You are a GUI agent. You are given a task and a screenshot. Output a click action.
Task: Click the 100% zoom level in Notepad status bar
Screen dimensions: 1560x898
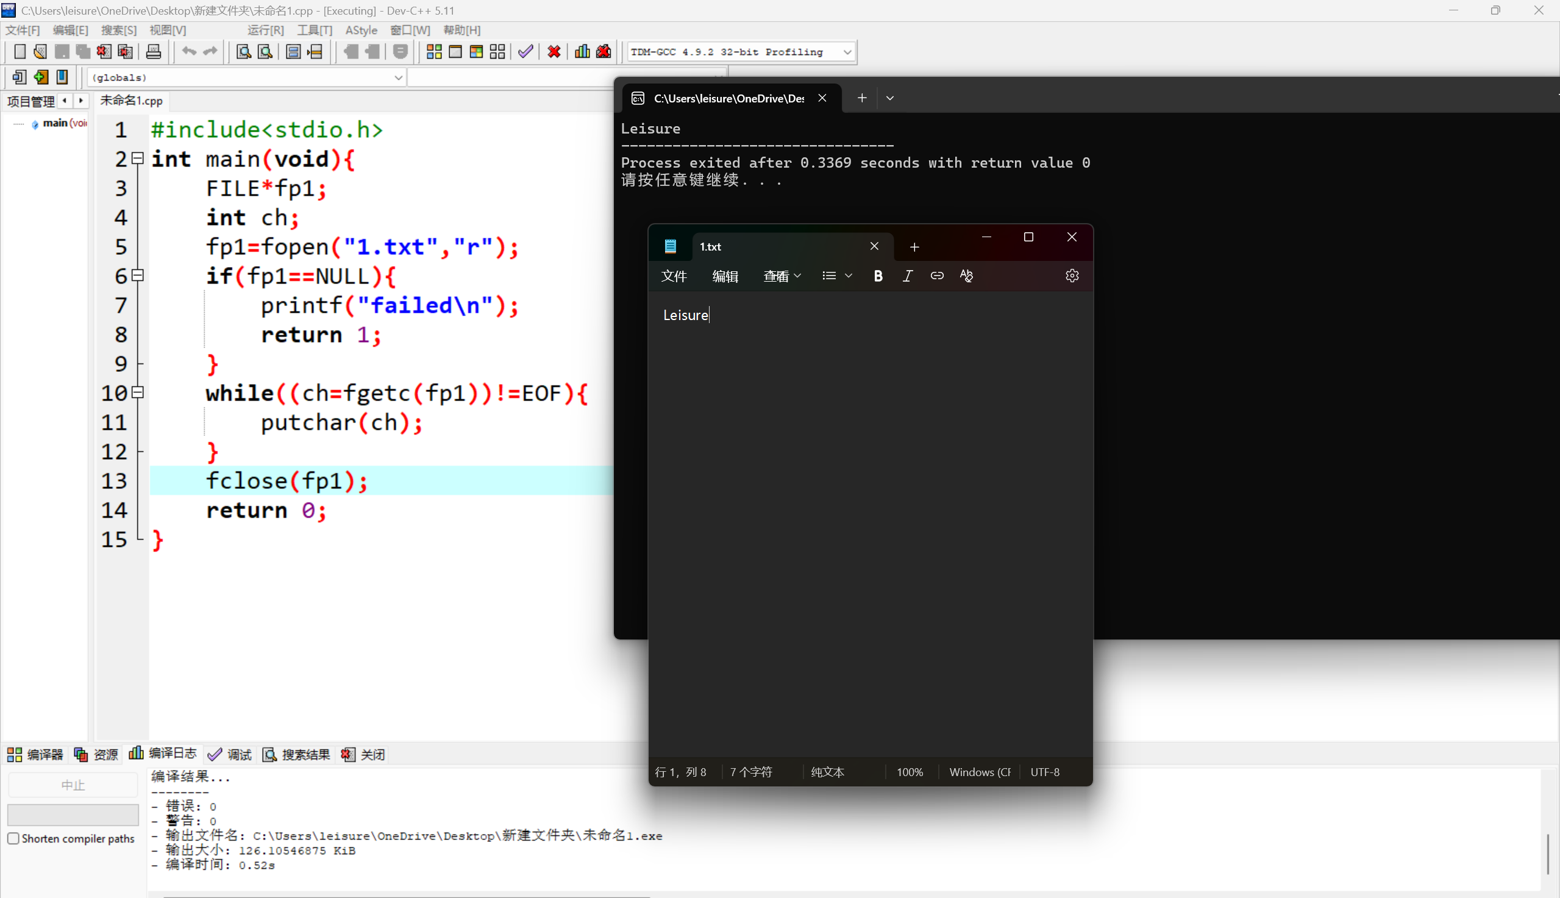910,772
